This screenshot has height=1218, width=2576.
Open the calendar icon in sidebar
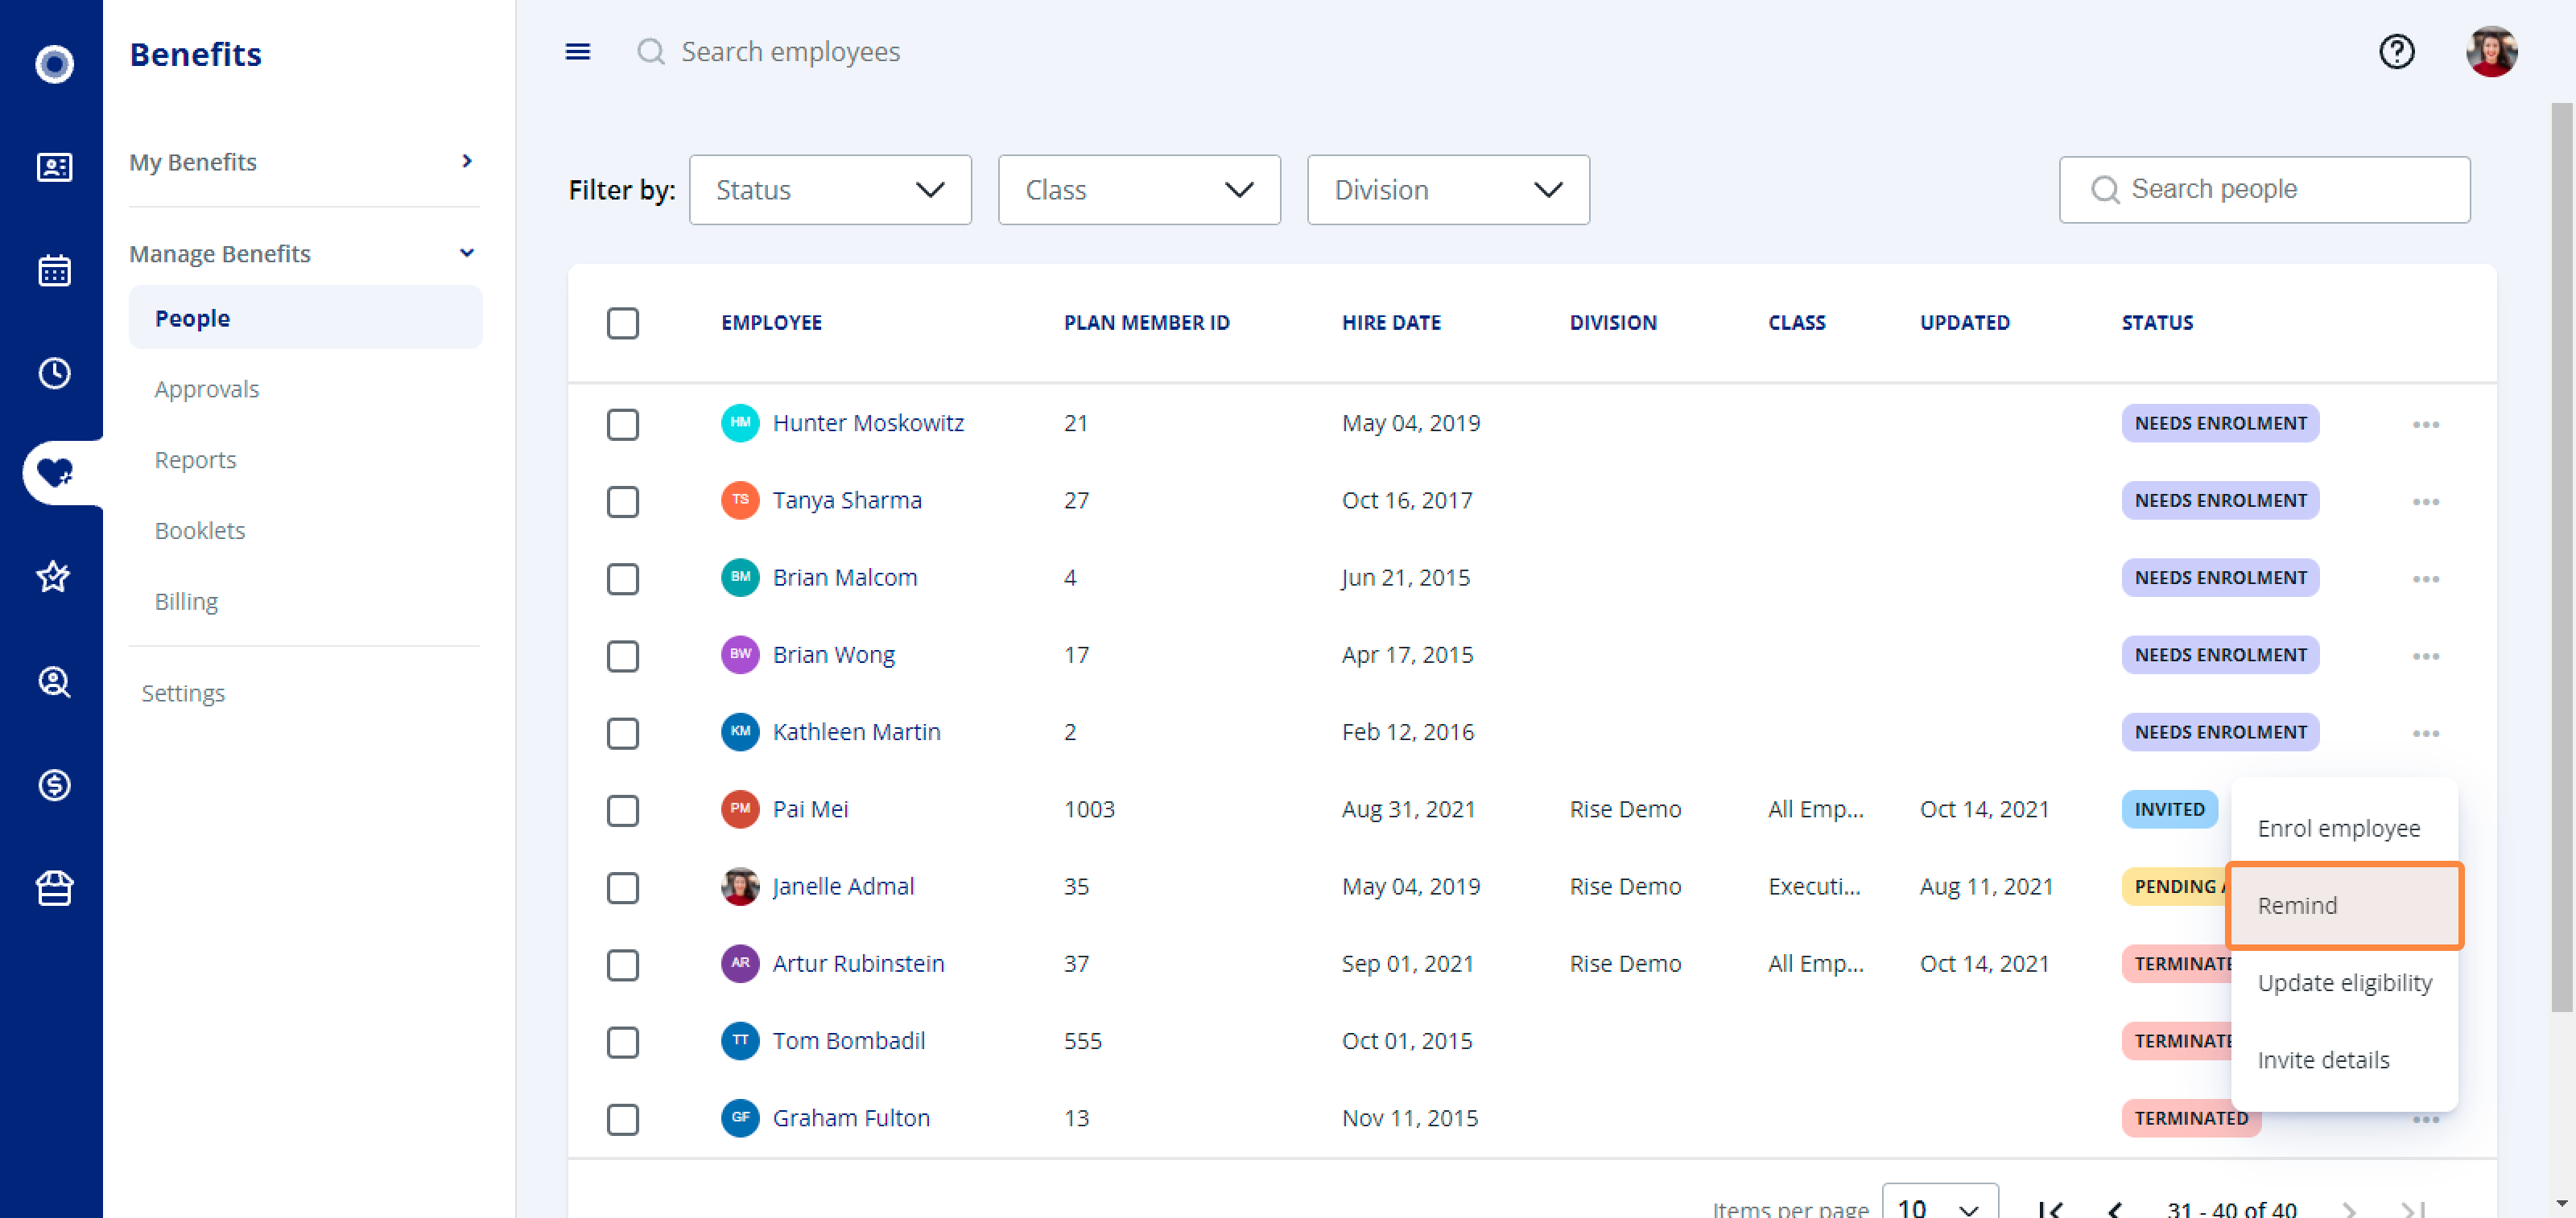54,270
